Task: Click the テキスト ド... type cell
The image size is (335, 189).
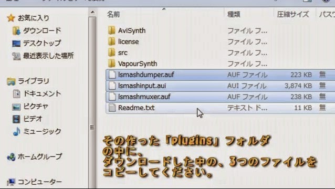Action: click(247, 108)
